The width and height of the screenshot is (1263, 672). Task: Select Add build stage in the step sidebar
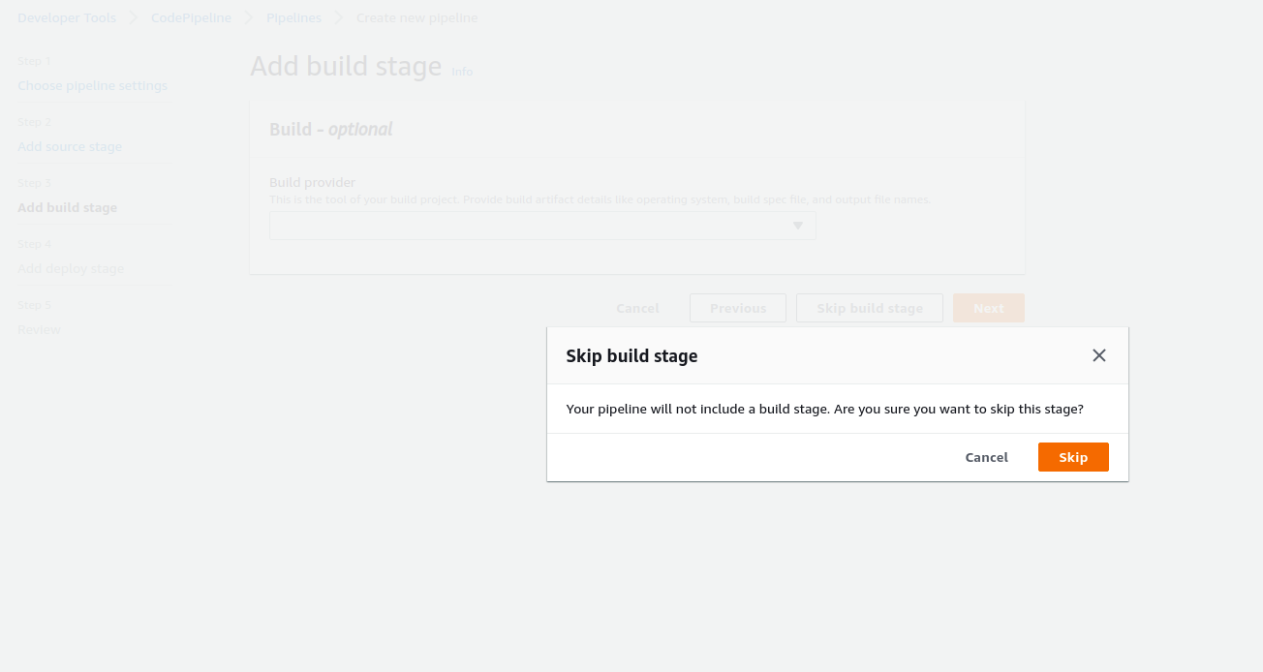pos(67,207)
